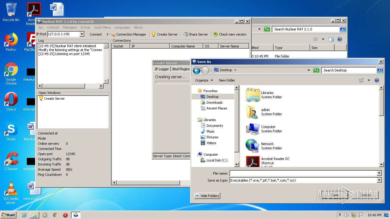Expand the Save as type dropdown
This screenshot has width=390, height=219.
379,180
